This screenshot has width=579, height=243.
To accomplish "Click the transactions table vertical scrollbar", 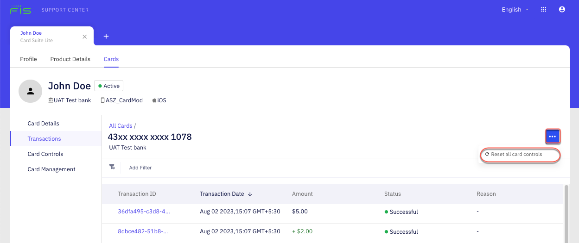I will pyautogui.click(x=566, y=213).
